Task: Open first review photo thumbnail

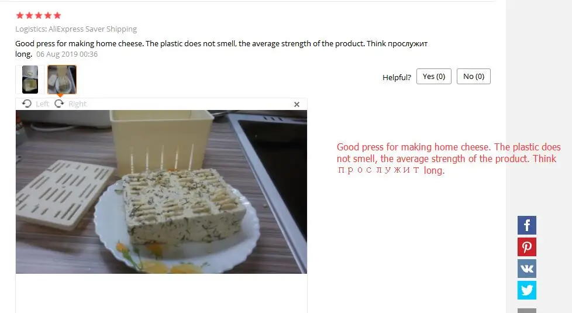Action: (30, 80)
